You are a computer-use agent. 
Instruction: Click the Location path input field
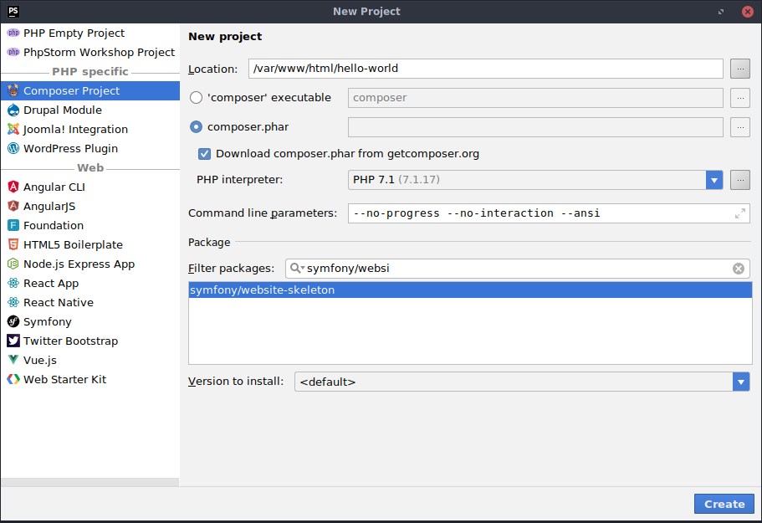coord(485,69)
